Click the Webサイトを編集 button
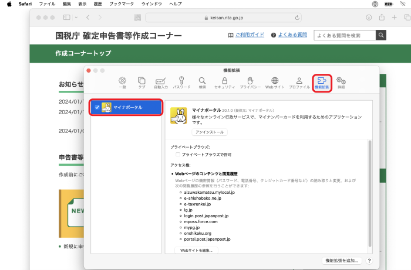411x270 pixels. point(196,250)
